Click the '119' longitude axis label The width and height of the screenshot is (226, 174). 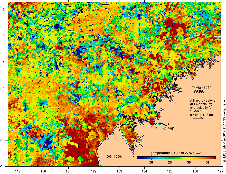[x=18, y=171]
